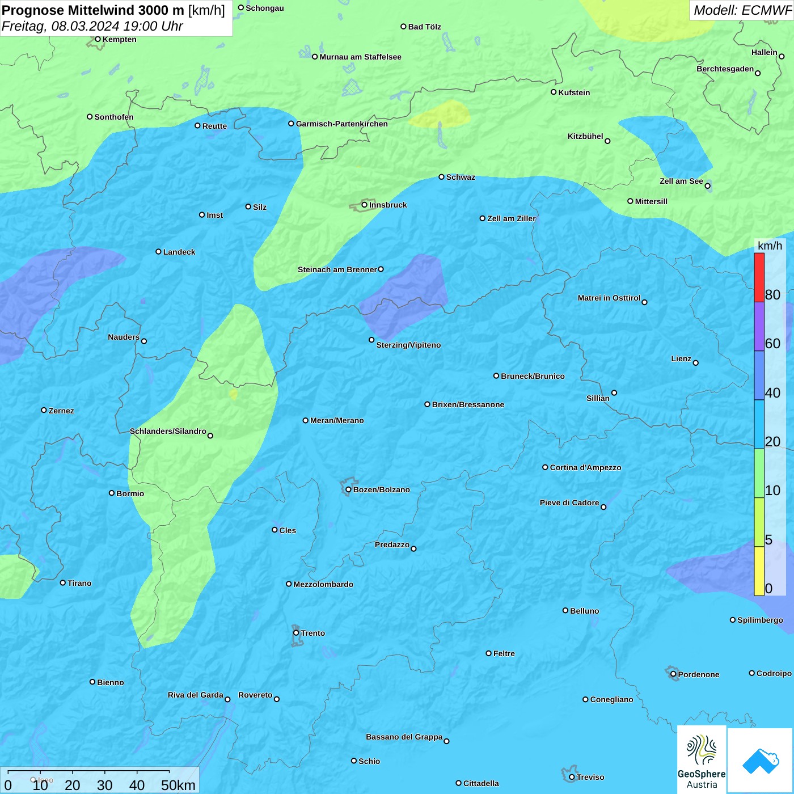Click the 'km/h' legend heading
The width and height of the screenshot is (794, 794).
tap(770, 246)
